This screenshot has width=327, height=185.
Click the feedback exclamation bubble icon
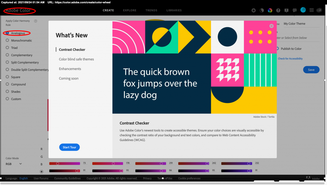[286, 10]
